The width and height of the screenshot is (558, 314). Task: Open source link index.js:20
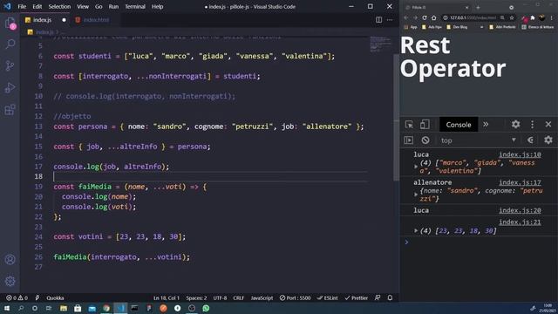(520, 210)
